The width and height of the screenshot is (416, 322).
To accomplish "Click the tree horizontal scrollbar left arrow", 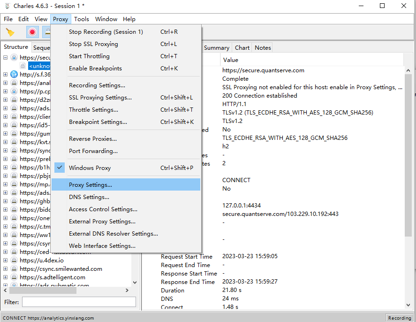I will (5, 291).
